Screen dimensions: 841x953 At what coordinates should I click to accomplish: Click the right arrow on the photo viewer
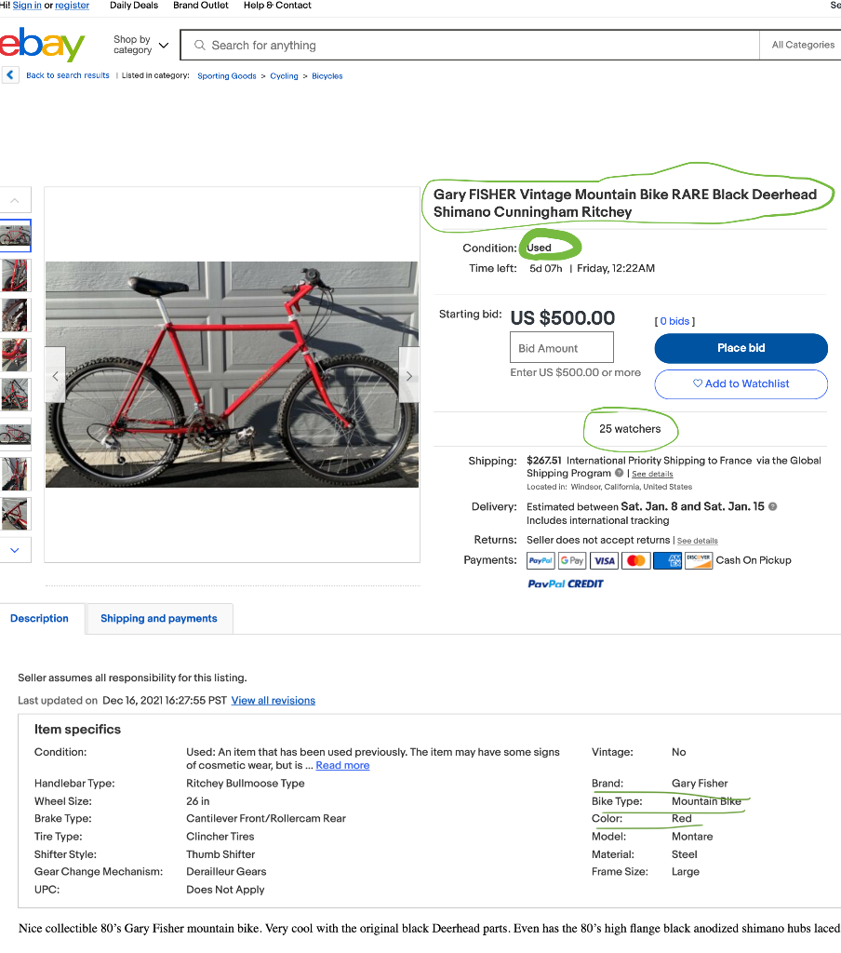tap(408, 375)
